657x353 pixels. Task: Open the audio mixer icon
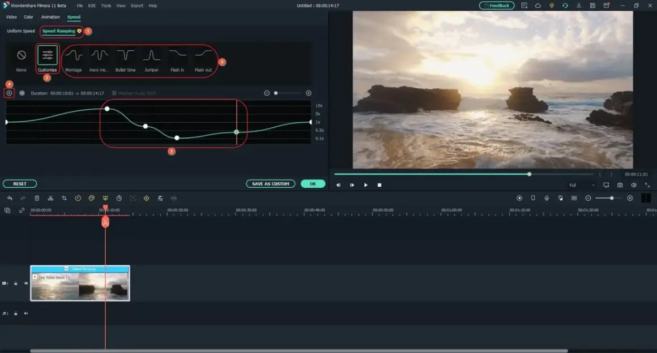[561, 198]
